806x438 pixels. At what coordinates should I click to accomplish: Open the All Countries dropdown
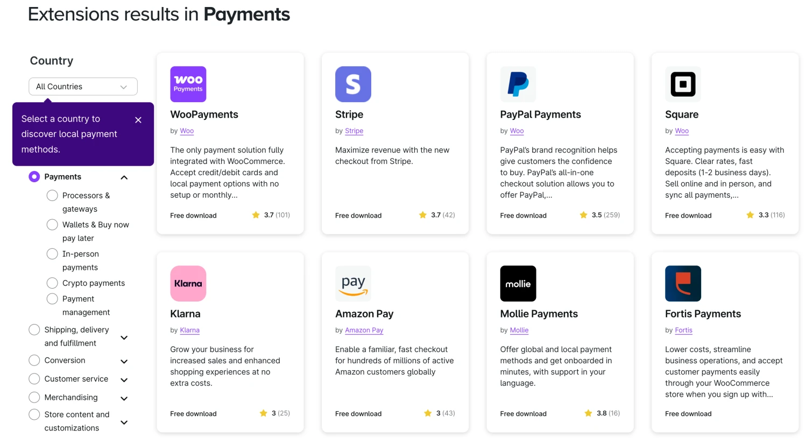tap(83, 86)
